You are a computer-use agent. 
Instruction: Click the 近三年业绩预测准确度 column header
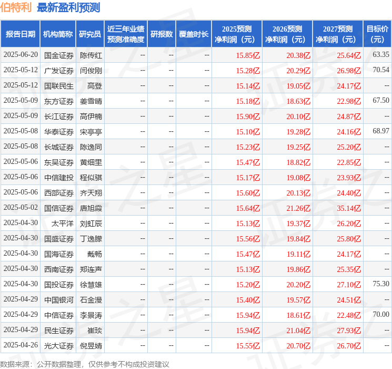(x=126, y=34)
